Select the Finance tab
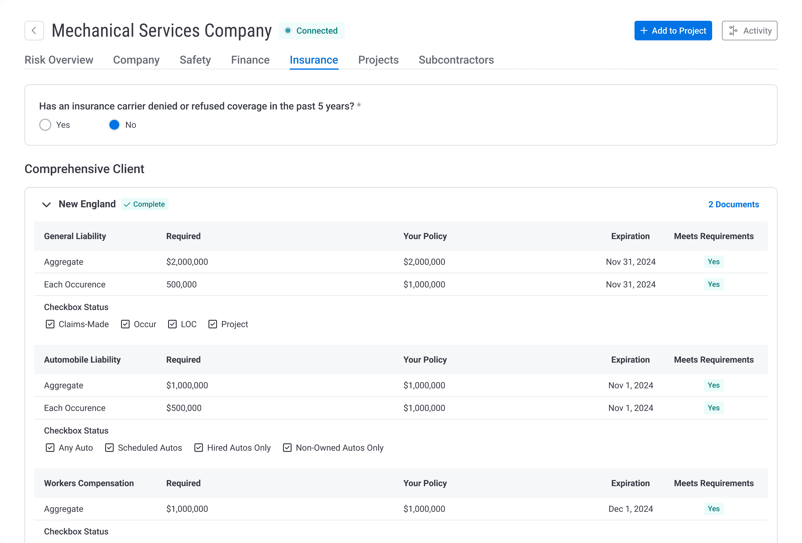The image size is (802, 543). click(x=250, y=60)
